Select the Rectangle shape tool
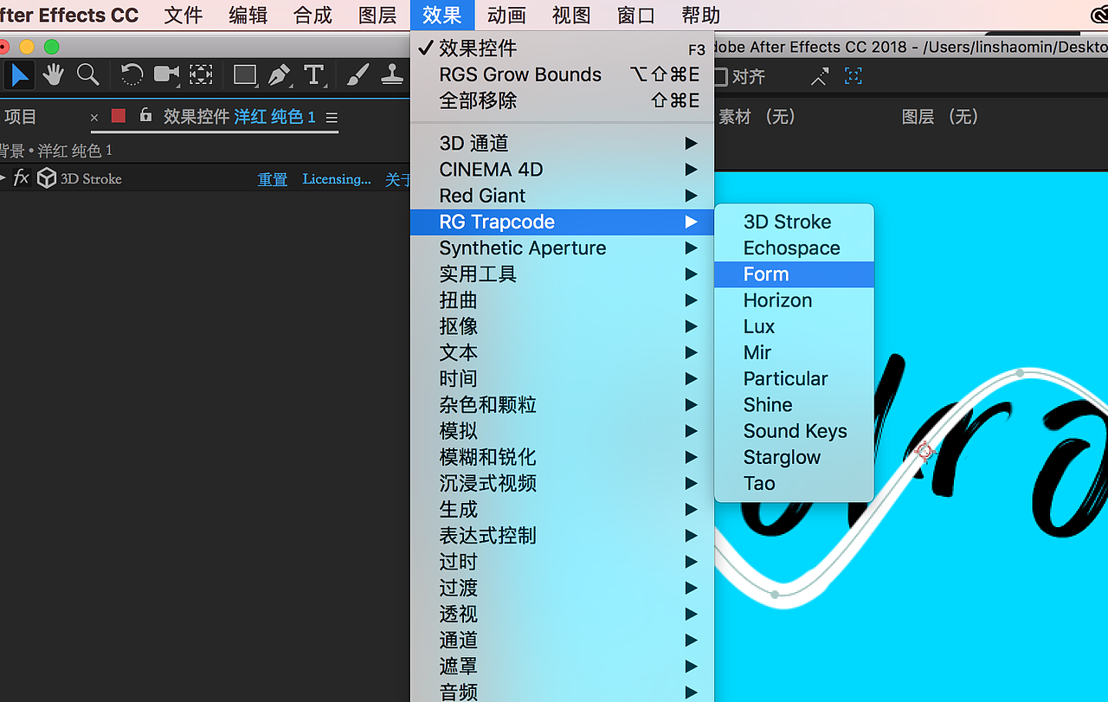Viewport: 1108px width, 702px height. pos(246,75)
